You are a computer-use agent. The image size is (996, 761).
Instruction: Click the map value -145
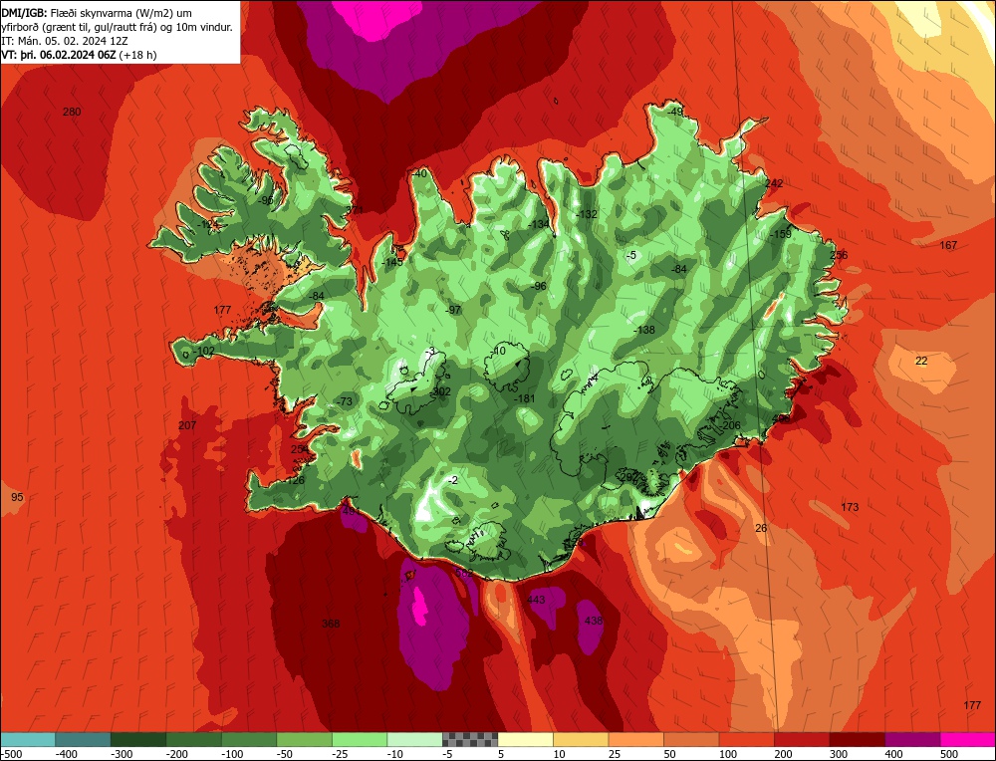pyautogui.click(x=392, y=262)
